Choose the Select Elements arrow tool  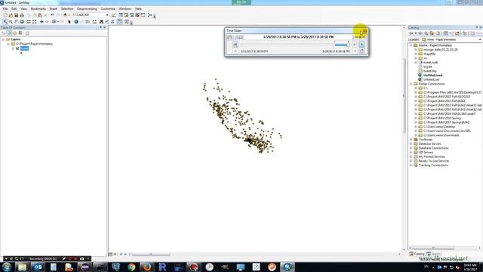[69, 22]
